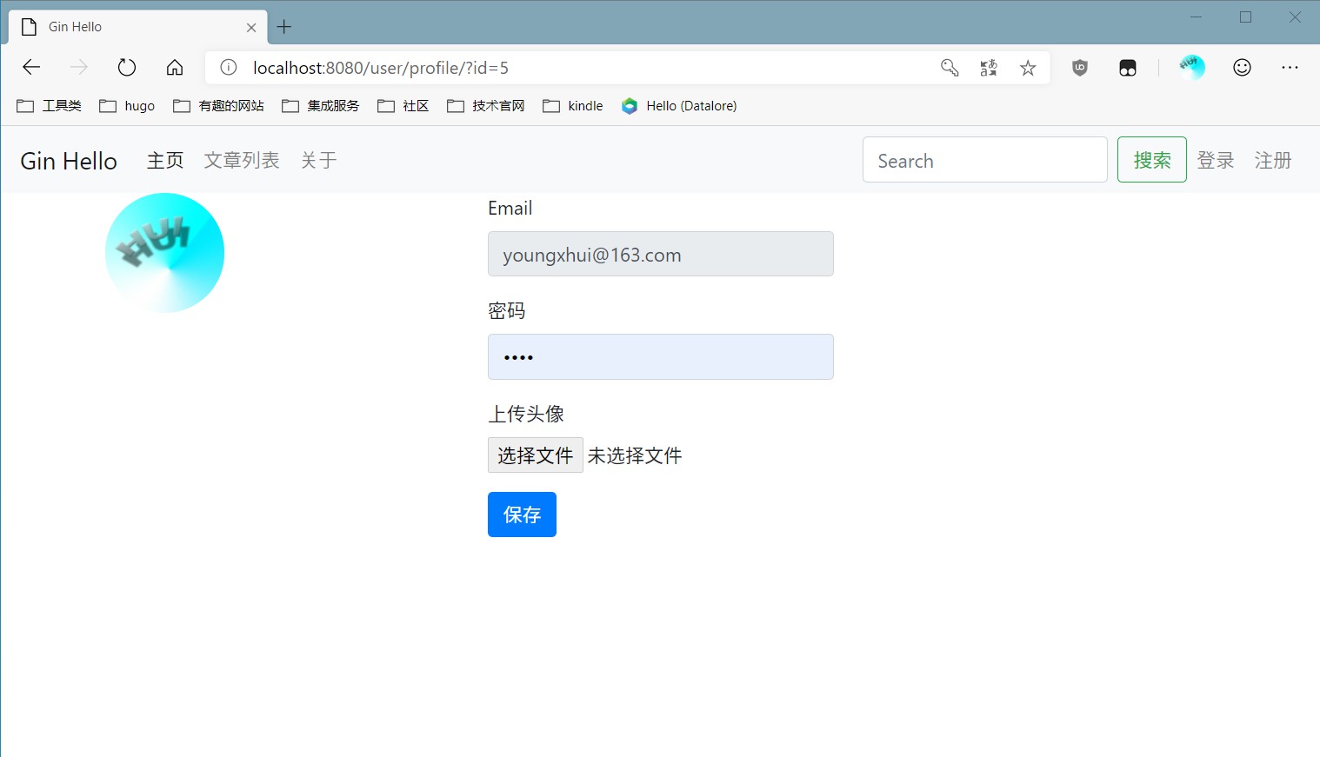
Task: Click the Dark Reader extension icon
Action: 1127,67
